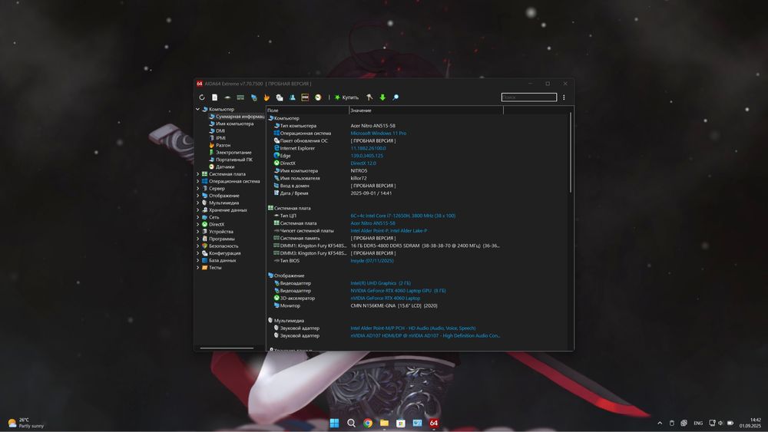Expand the Мультимедиа tree node
Screen dimensions: 768x432
click(x=198, y=203)
